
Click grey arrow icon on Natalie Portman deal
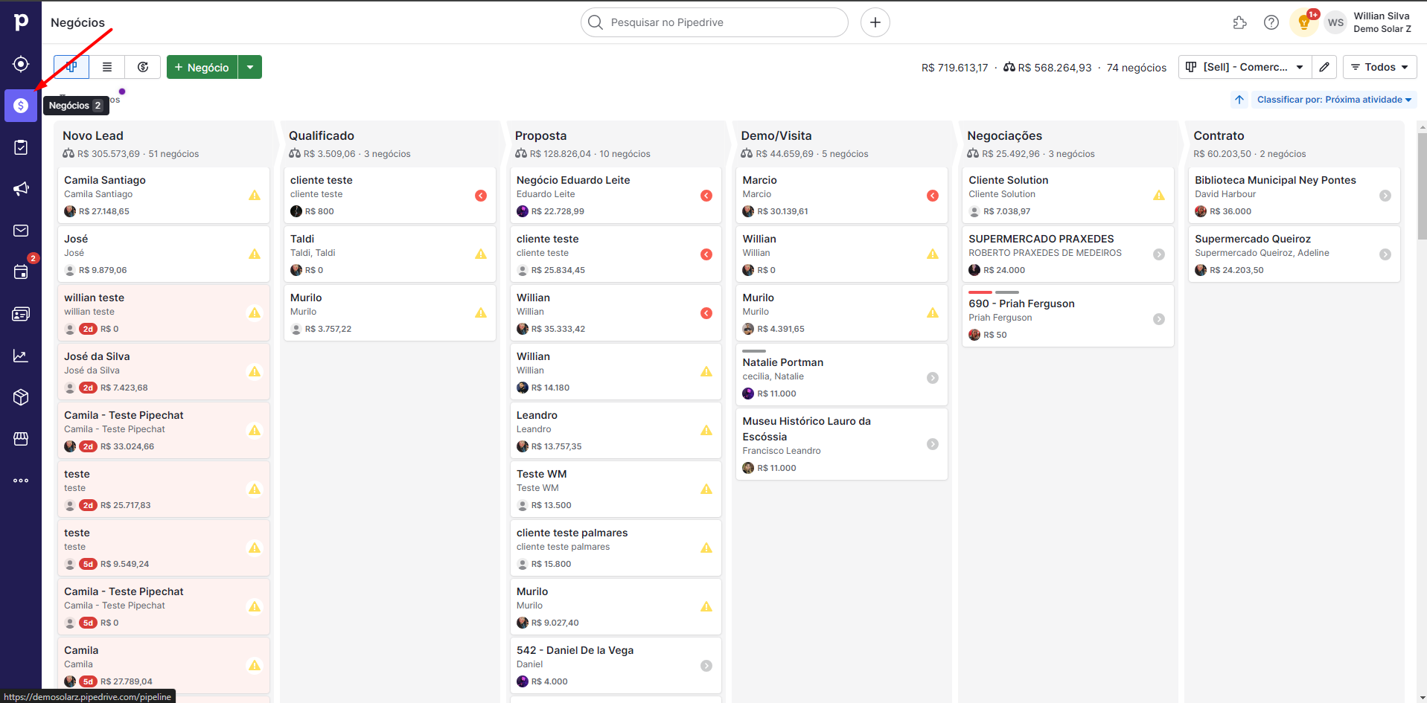tap(932, 378)
